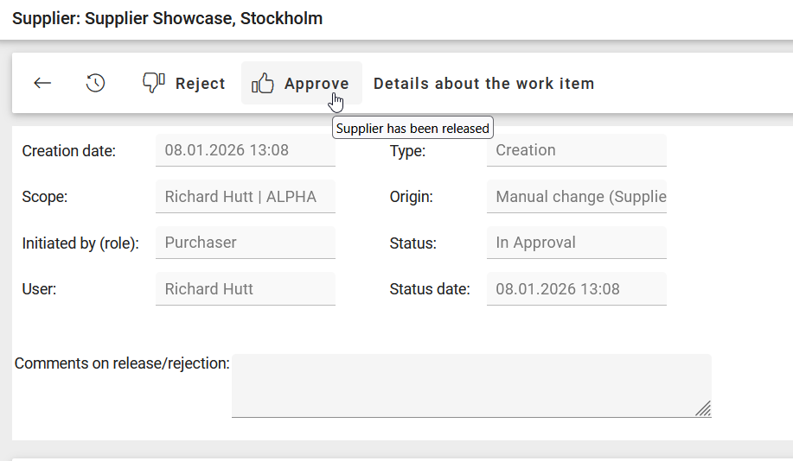The width and height of the screenshot is (793, 461).
Task: Select the Status field showing In Approval
Action: pos(576,243)
